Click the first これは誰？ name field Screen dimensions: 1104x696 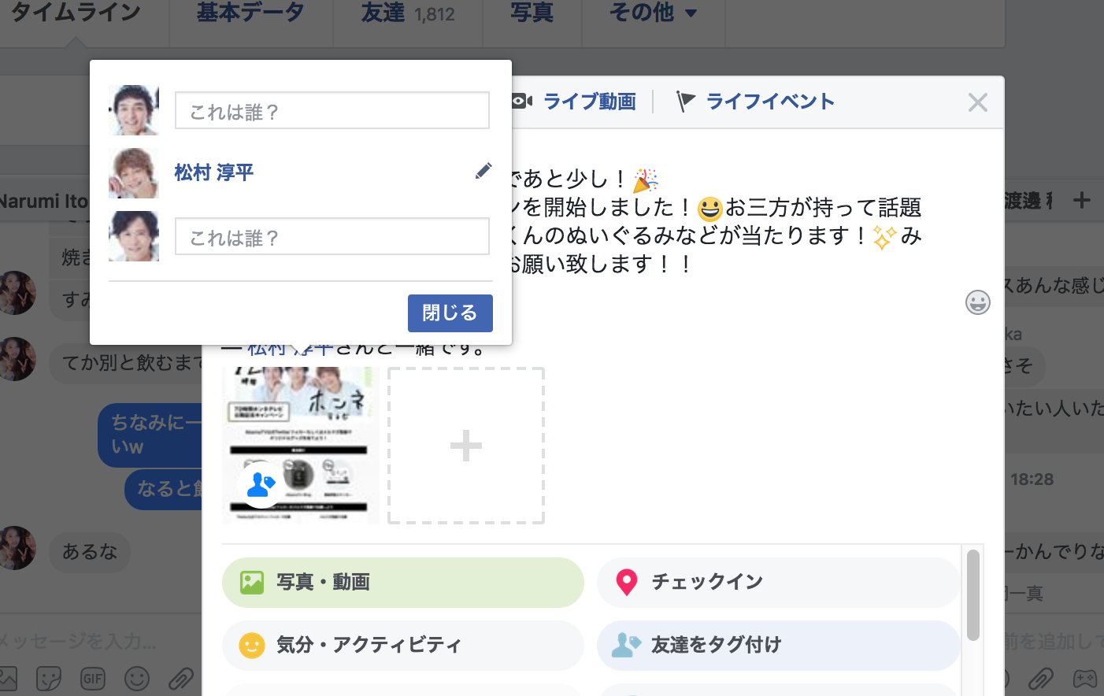[332, 110]
